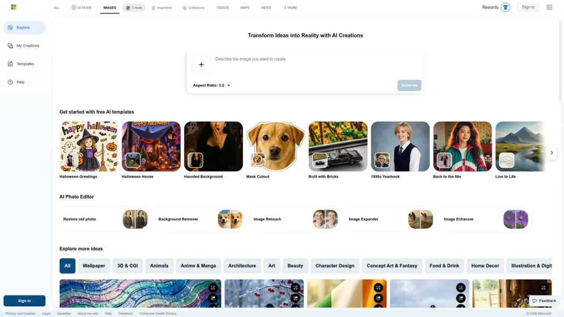Viewport: 564px width, 317px height.
Task: Switch to the VIDEOS tab
Action: pos(223,7)
